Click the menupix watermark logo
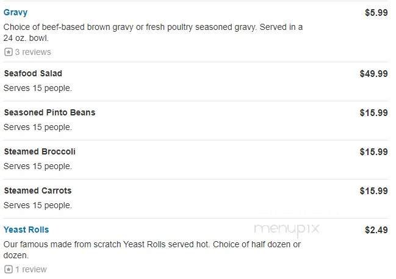Viewport: 396px width, 279px height. tap(287, 230)
